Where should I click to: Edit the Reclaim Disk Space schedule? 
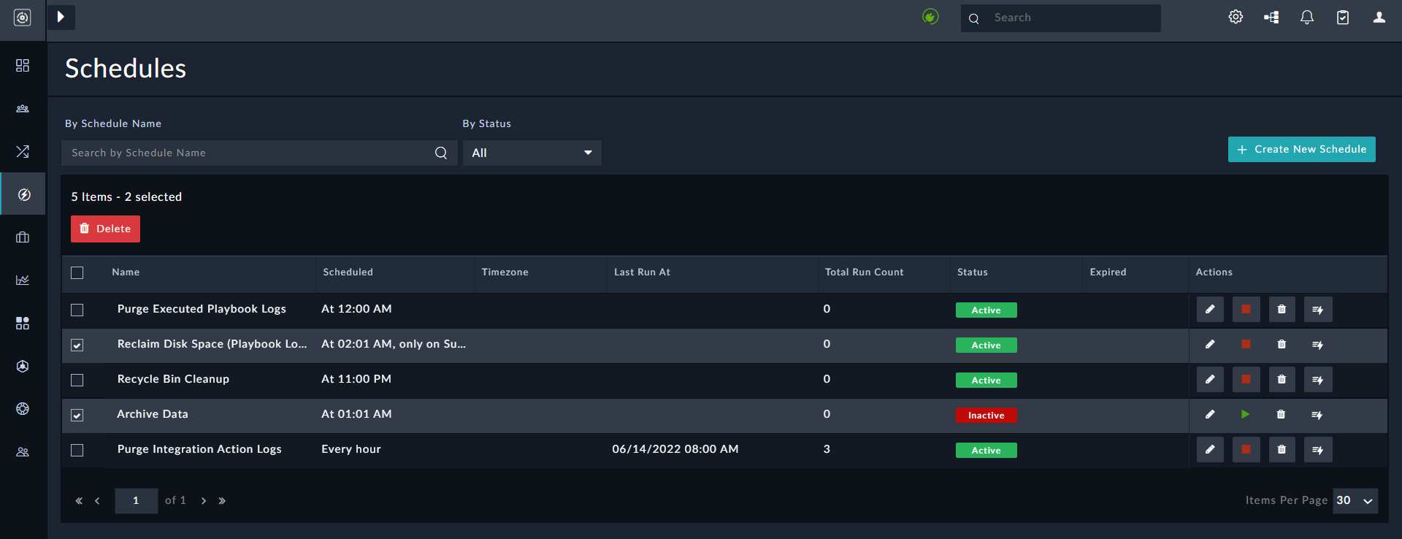[x=1210, y=345]
